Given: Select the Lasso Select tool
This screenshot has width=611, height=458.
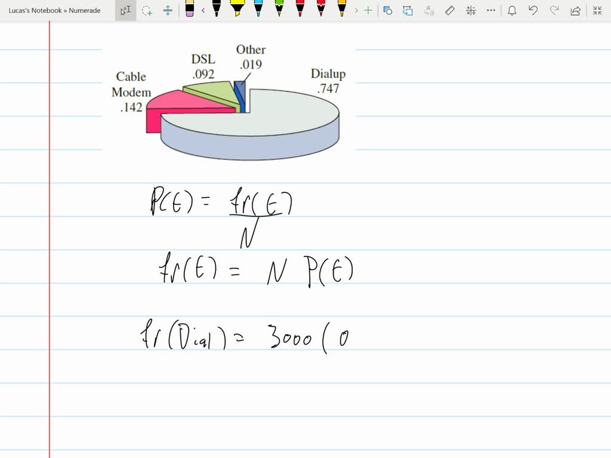Looking at the screenshot, I should point(147,10).
